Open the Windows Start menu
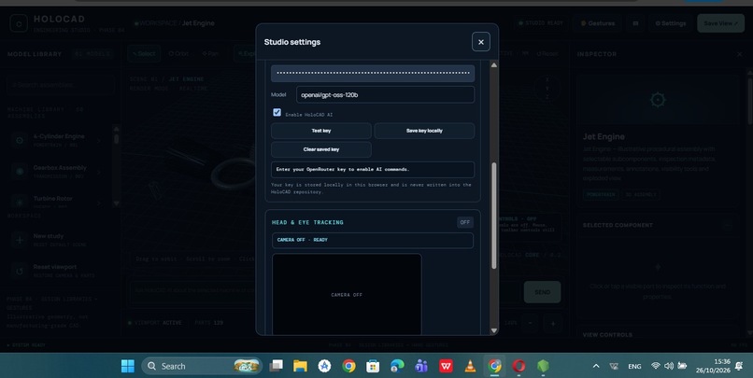This screenshot has height=378, width=753. pos(128,366)
